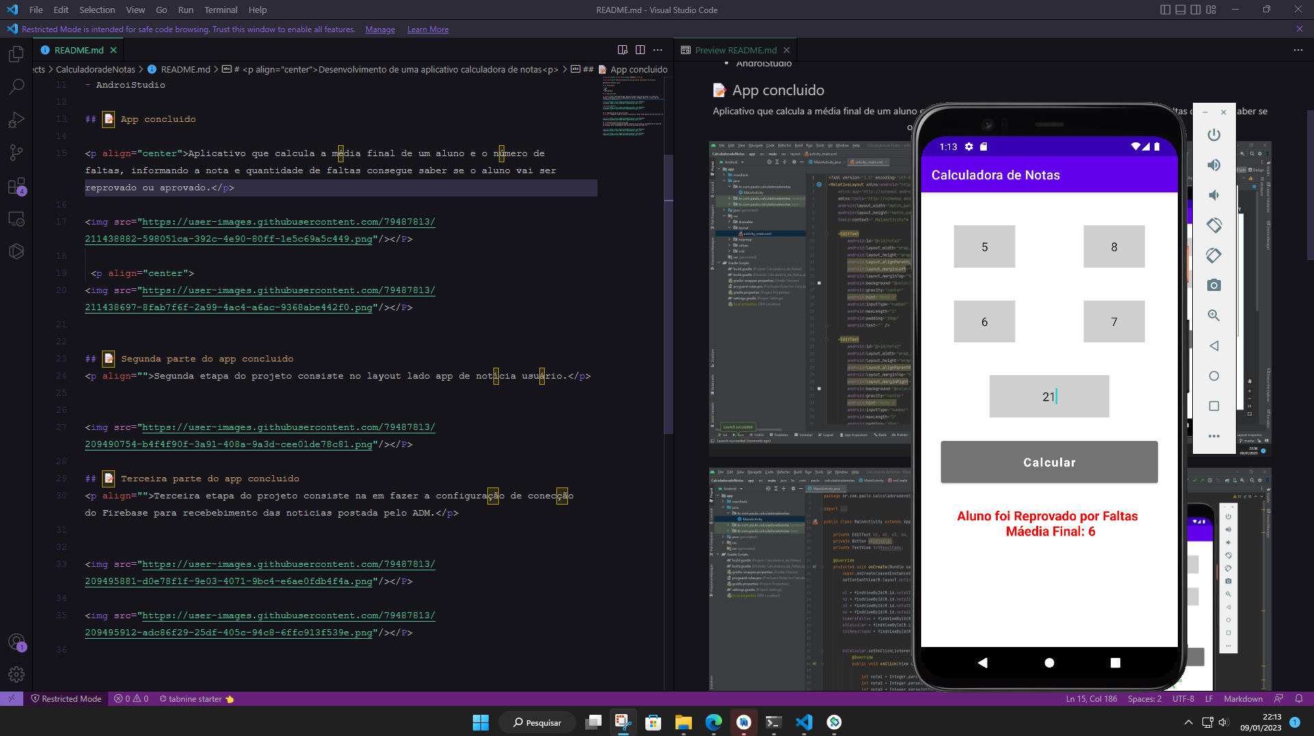This screenshot has width=1314, height=736.
Task: Click the notes input field showing 21
Action: click(1048, 396)
